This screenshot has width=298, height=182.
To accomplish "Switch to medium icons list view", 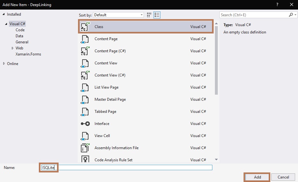I will (157, 15).
